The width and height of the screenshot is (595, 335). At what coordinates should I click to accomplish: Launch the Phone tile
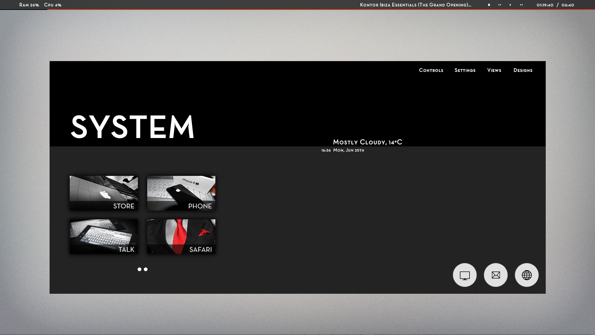(181, 193)
